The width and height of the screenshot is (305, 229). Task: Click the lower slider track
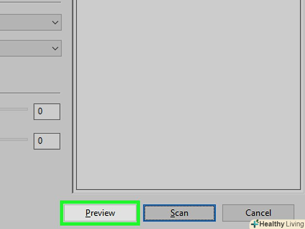14,139
